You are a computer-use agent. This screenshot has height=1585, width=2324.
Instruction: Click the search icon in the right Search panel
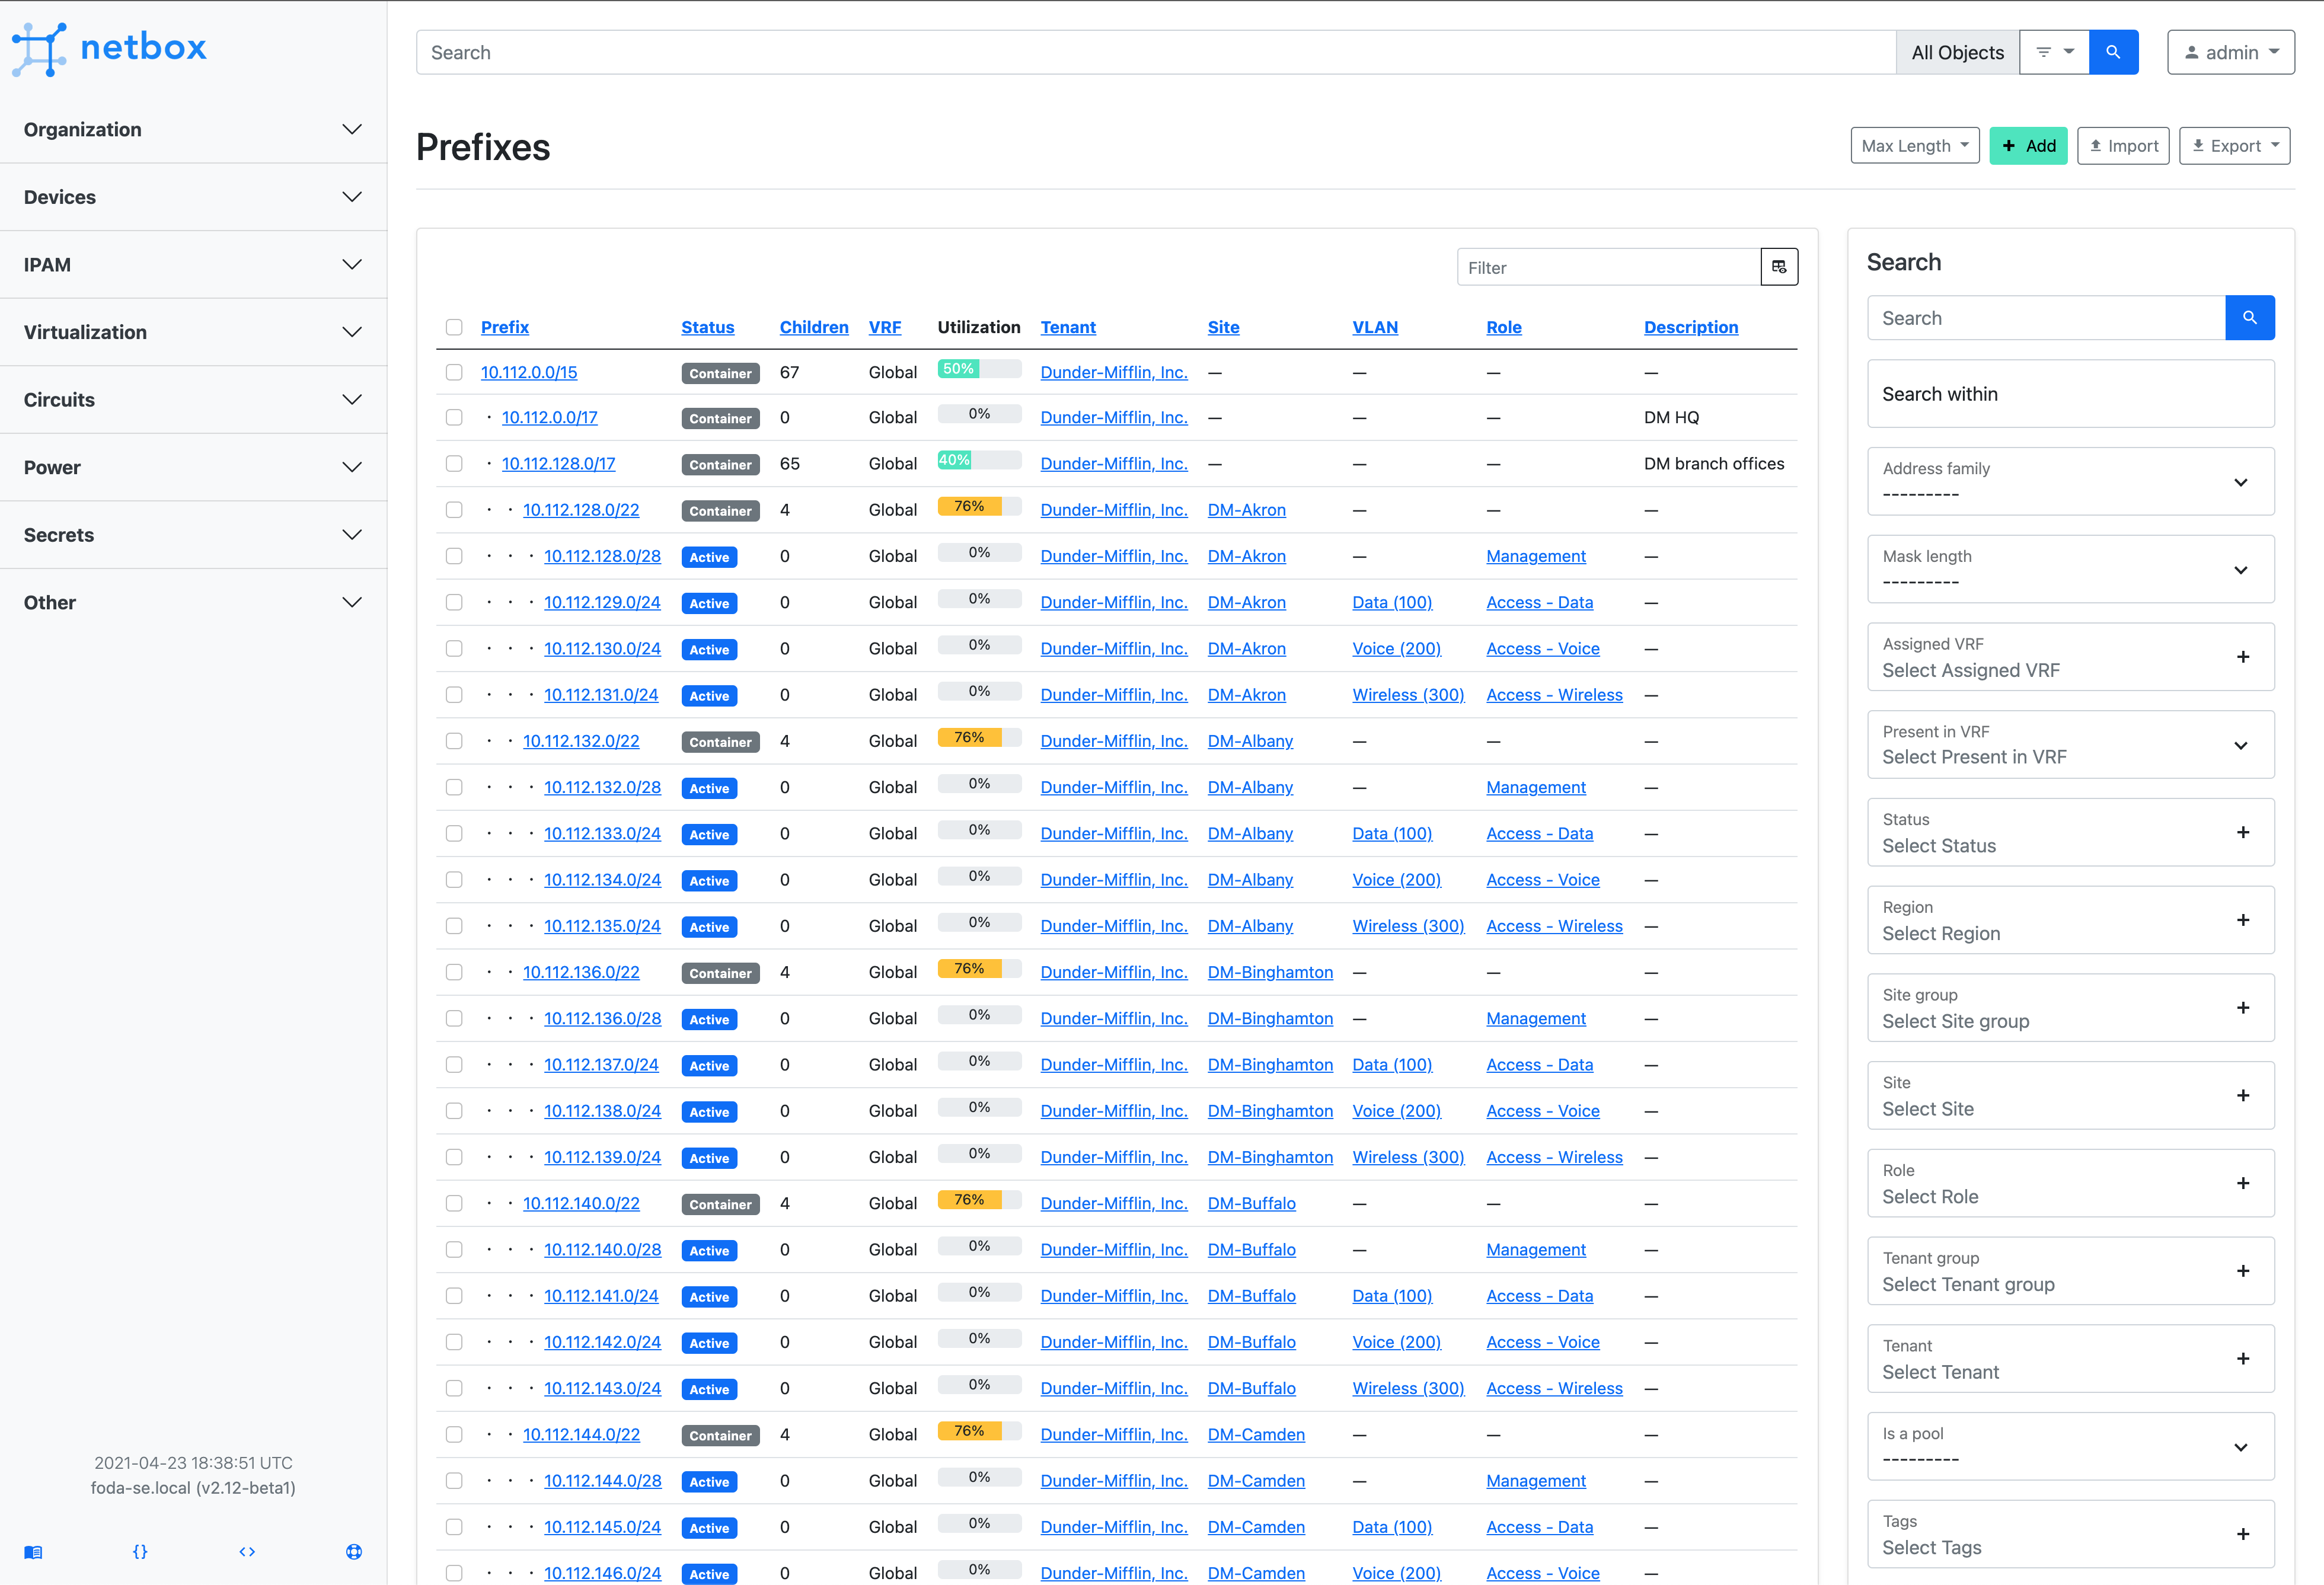(2250, 317)
